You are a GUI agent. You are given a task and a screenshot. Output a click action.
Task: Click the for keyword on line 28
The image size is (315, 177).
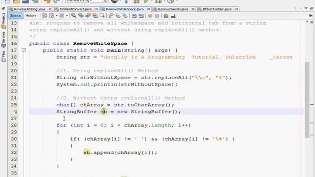click(61, 125)
